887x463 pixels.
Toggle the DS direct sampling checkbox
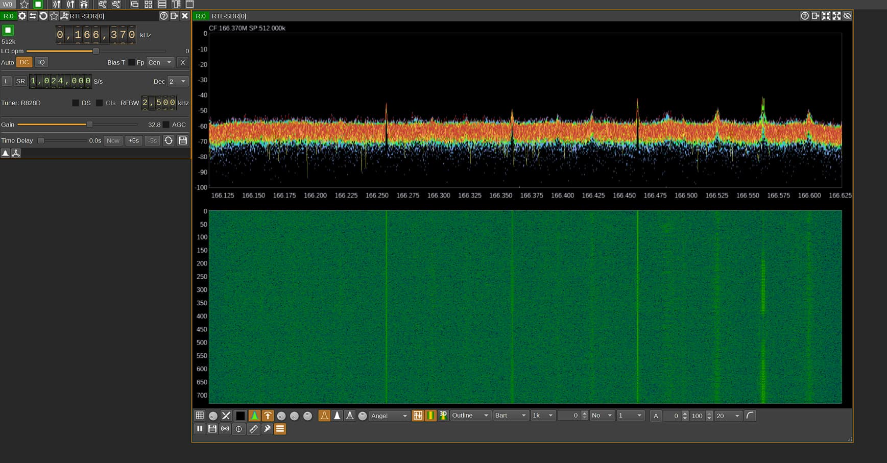76,103
